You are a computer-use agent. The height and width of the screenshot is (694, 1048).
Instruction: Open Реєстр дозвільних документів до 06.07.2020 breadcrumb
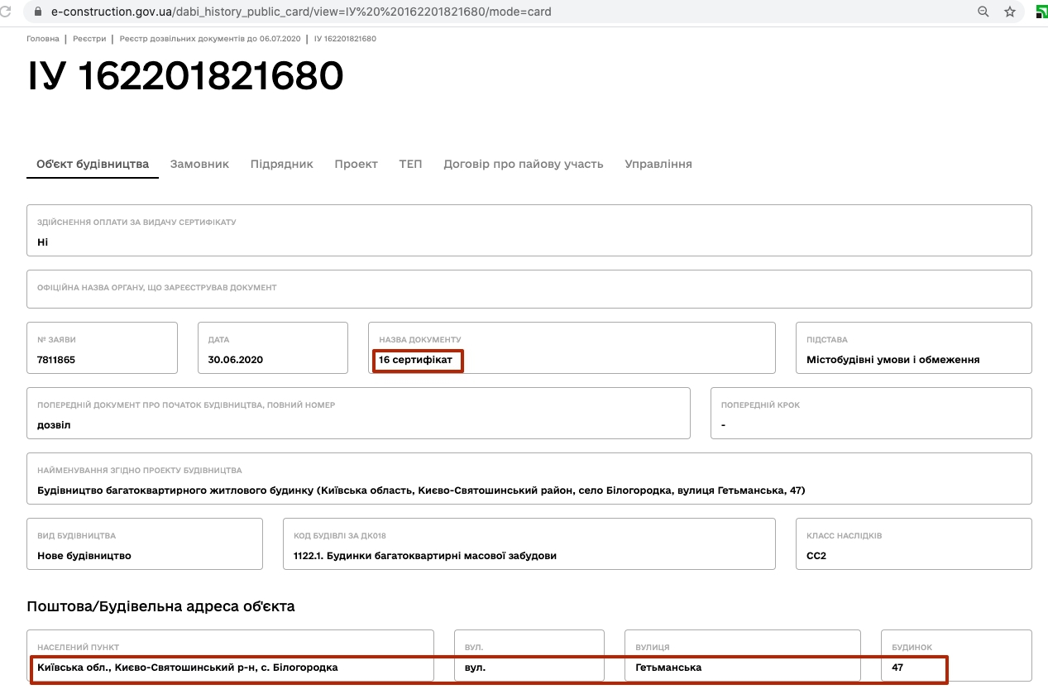coord(210,39)
